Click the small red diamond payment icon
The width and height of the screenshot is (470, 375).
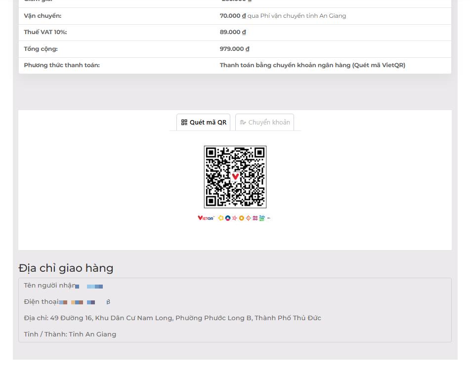(x=248, y=217)
